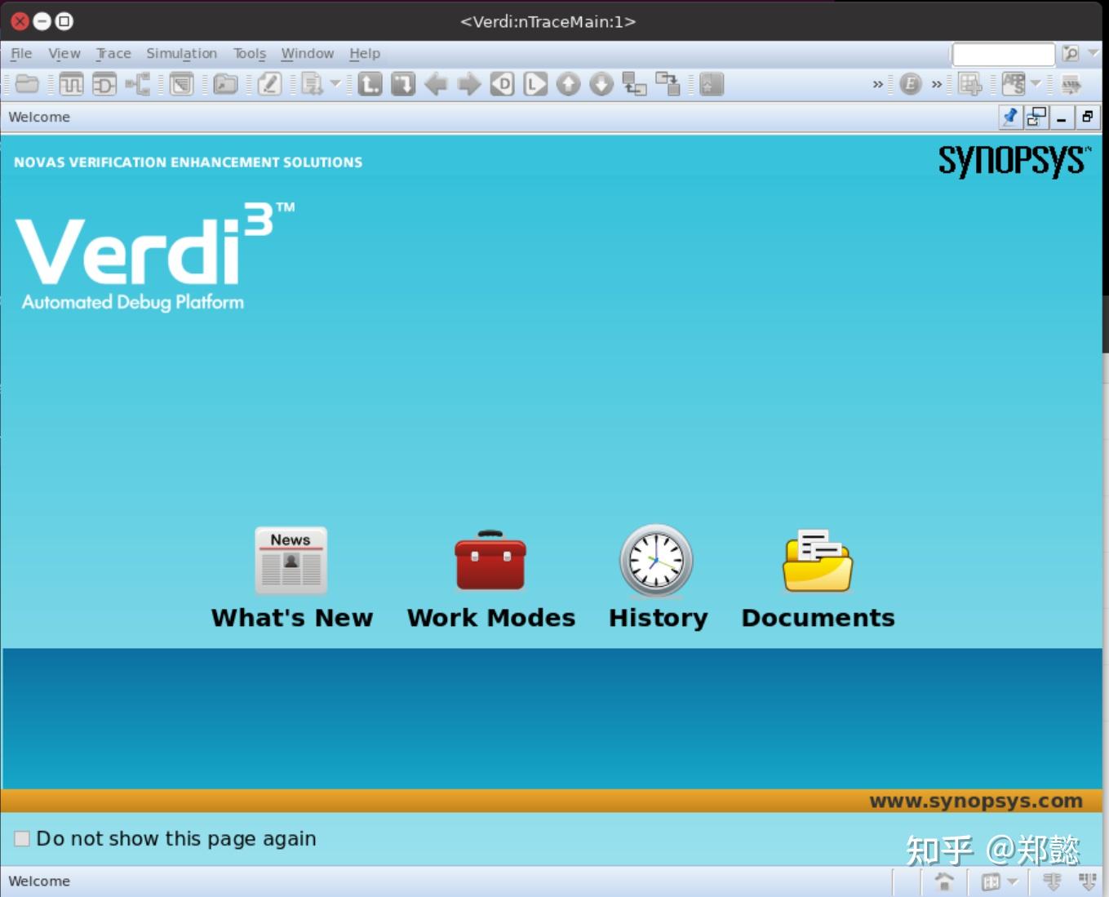Open the Work Modes toolbox icon
Viewport: 1109px width, 897px height.
[490, 561]
